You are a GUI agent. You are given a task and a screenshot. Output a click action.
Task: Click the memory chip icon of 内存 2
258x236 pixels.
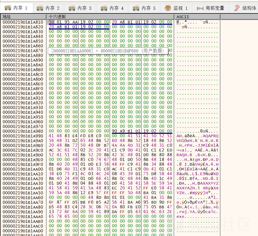[x=40, y=8]
